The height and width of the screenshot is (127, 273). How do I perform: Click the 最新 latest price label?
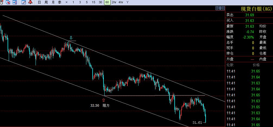click(x=230, y=26)
